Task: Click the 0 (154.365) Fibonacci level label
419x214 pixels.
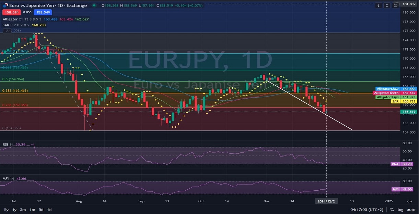Action: (x=11, y=128)
